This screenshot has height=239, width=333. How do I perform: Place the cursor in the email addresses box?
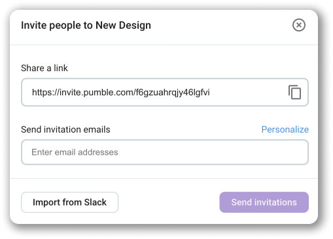165,152
